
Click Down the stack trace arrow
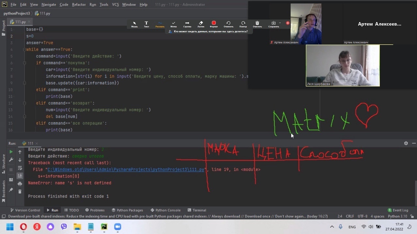point(20,160)
